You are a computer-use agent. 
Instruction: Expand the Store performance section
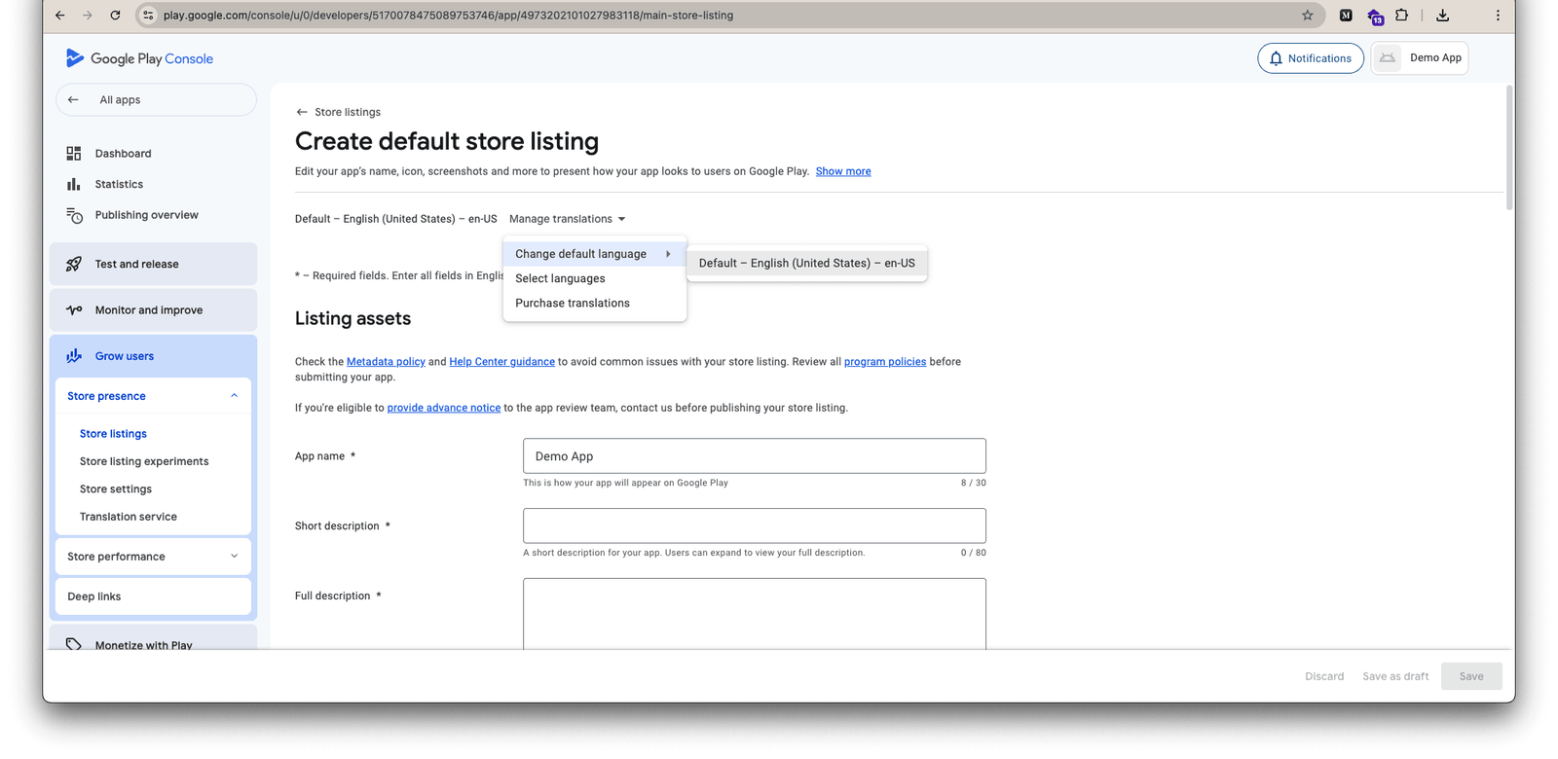pyautogui.click(x=234, y=557)
